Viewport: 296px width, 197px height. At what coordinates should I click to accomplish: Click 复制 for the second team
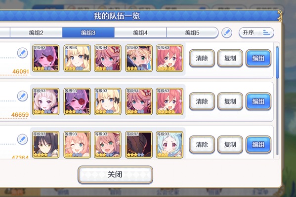[230, 101]
